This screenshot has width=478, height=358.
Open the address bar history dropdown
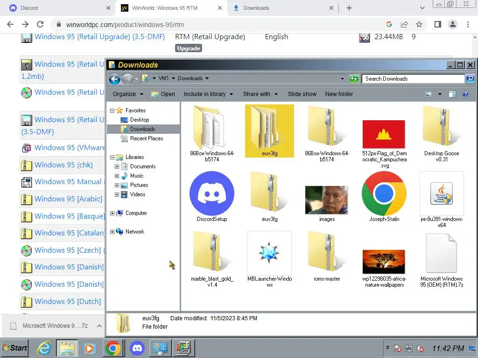(342, 78)
